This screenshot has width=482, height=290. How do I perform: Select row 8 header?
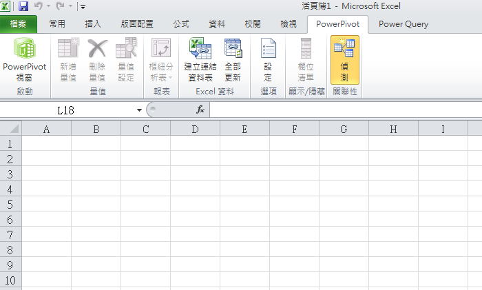[x=10, y=249]
